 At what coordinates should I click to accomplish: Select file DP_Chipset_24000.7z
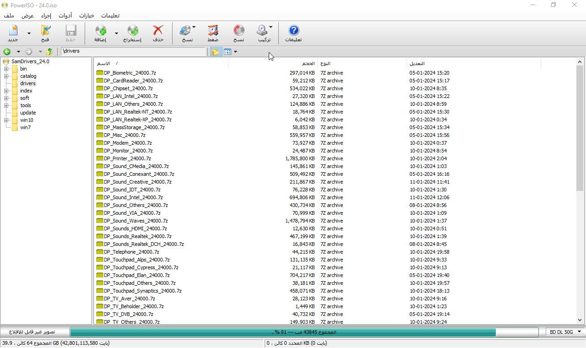tap(128, 88)
